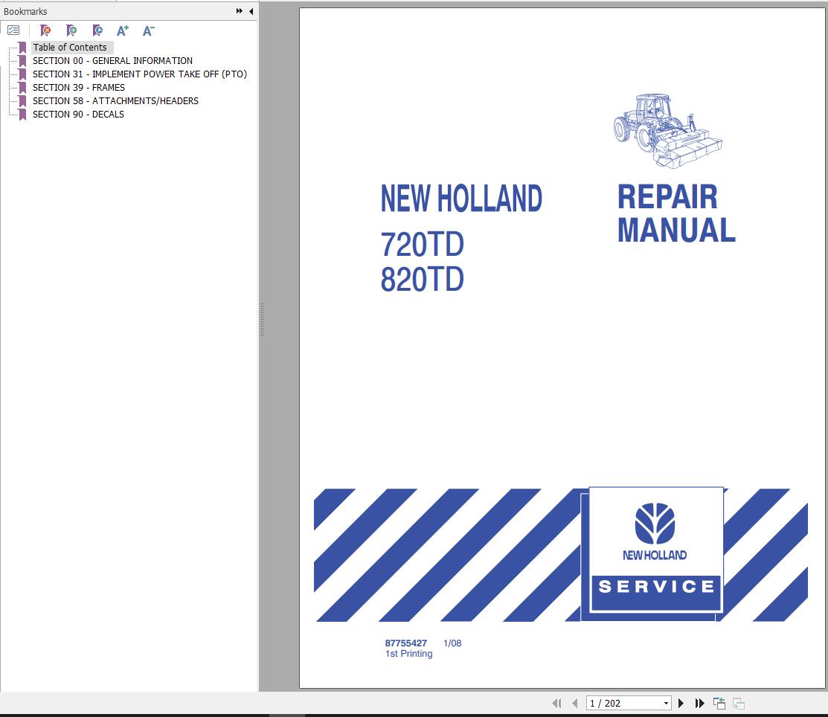Click the go to previous view icon
Image resolution: width=828 pixels, height=717 pixels.
(x=719, y=704)
